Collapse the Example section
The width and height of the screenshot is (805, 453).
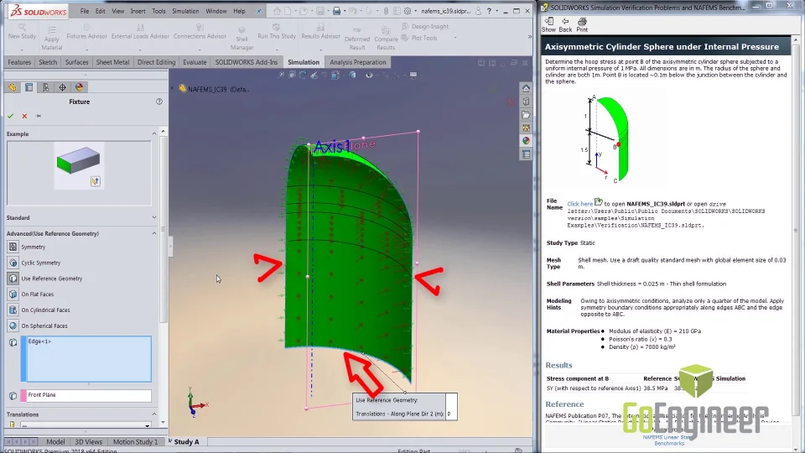[x=154, y=133]
